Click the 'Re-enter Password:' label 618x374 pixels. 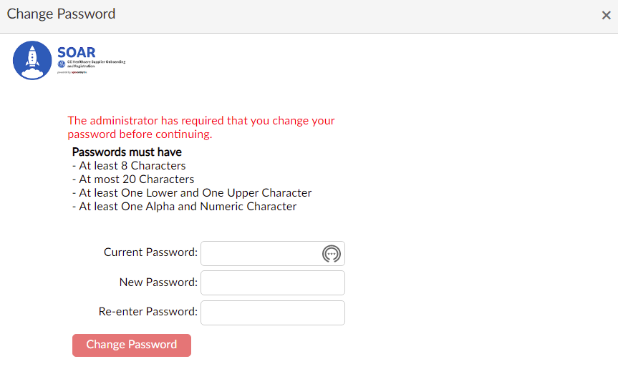click(x=148, y=312)
